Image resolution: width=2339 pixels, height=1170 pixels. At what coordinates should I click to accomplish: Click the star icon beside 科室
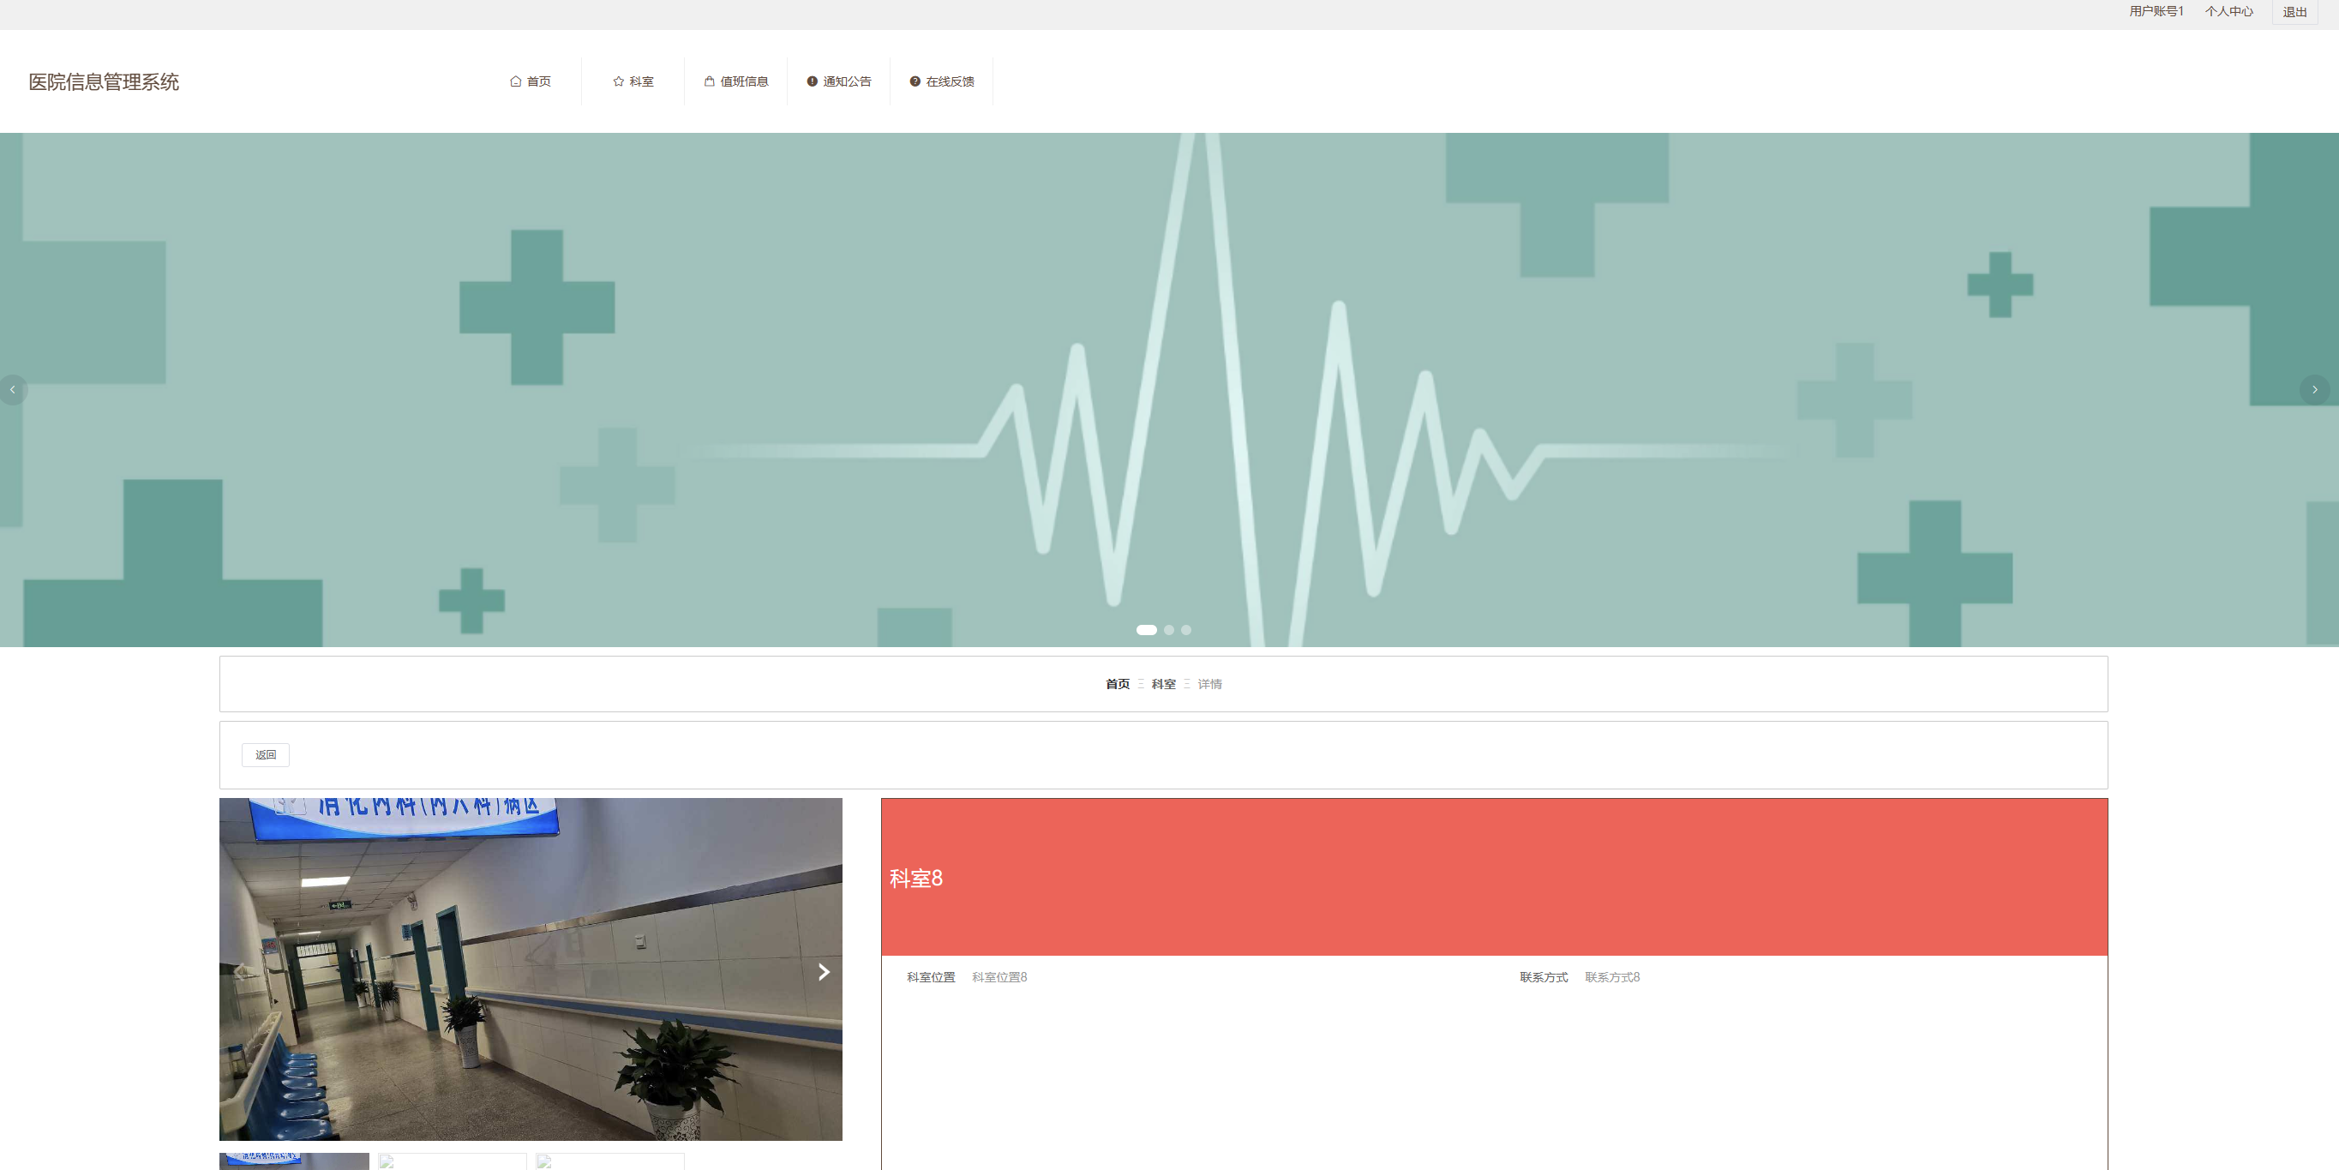point(618,81)
